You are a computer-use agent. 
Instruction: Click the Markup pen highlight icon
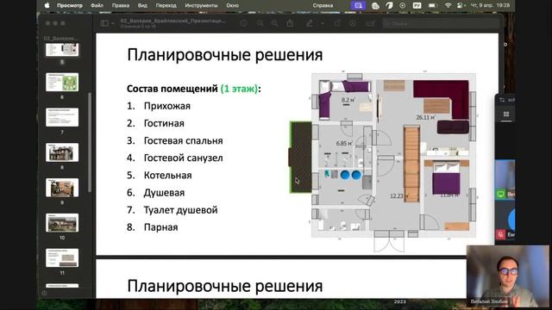coord(310,23)
